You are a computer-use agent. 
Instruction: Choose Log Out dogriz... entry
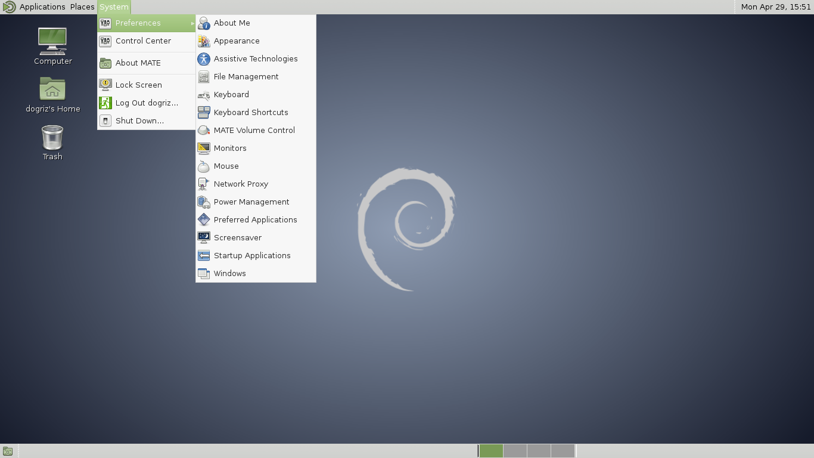[x=147, y=103]
